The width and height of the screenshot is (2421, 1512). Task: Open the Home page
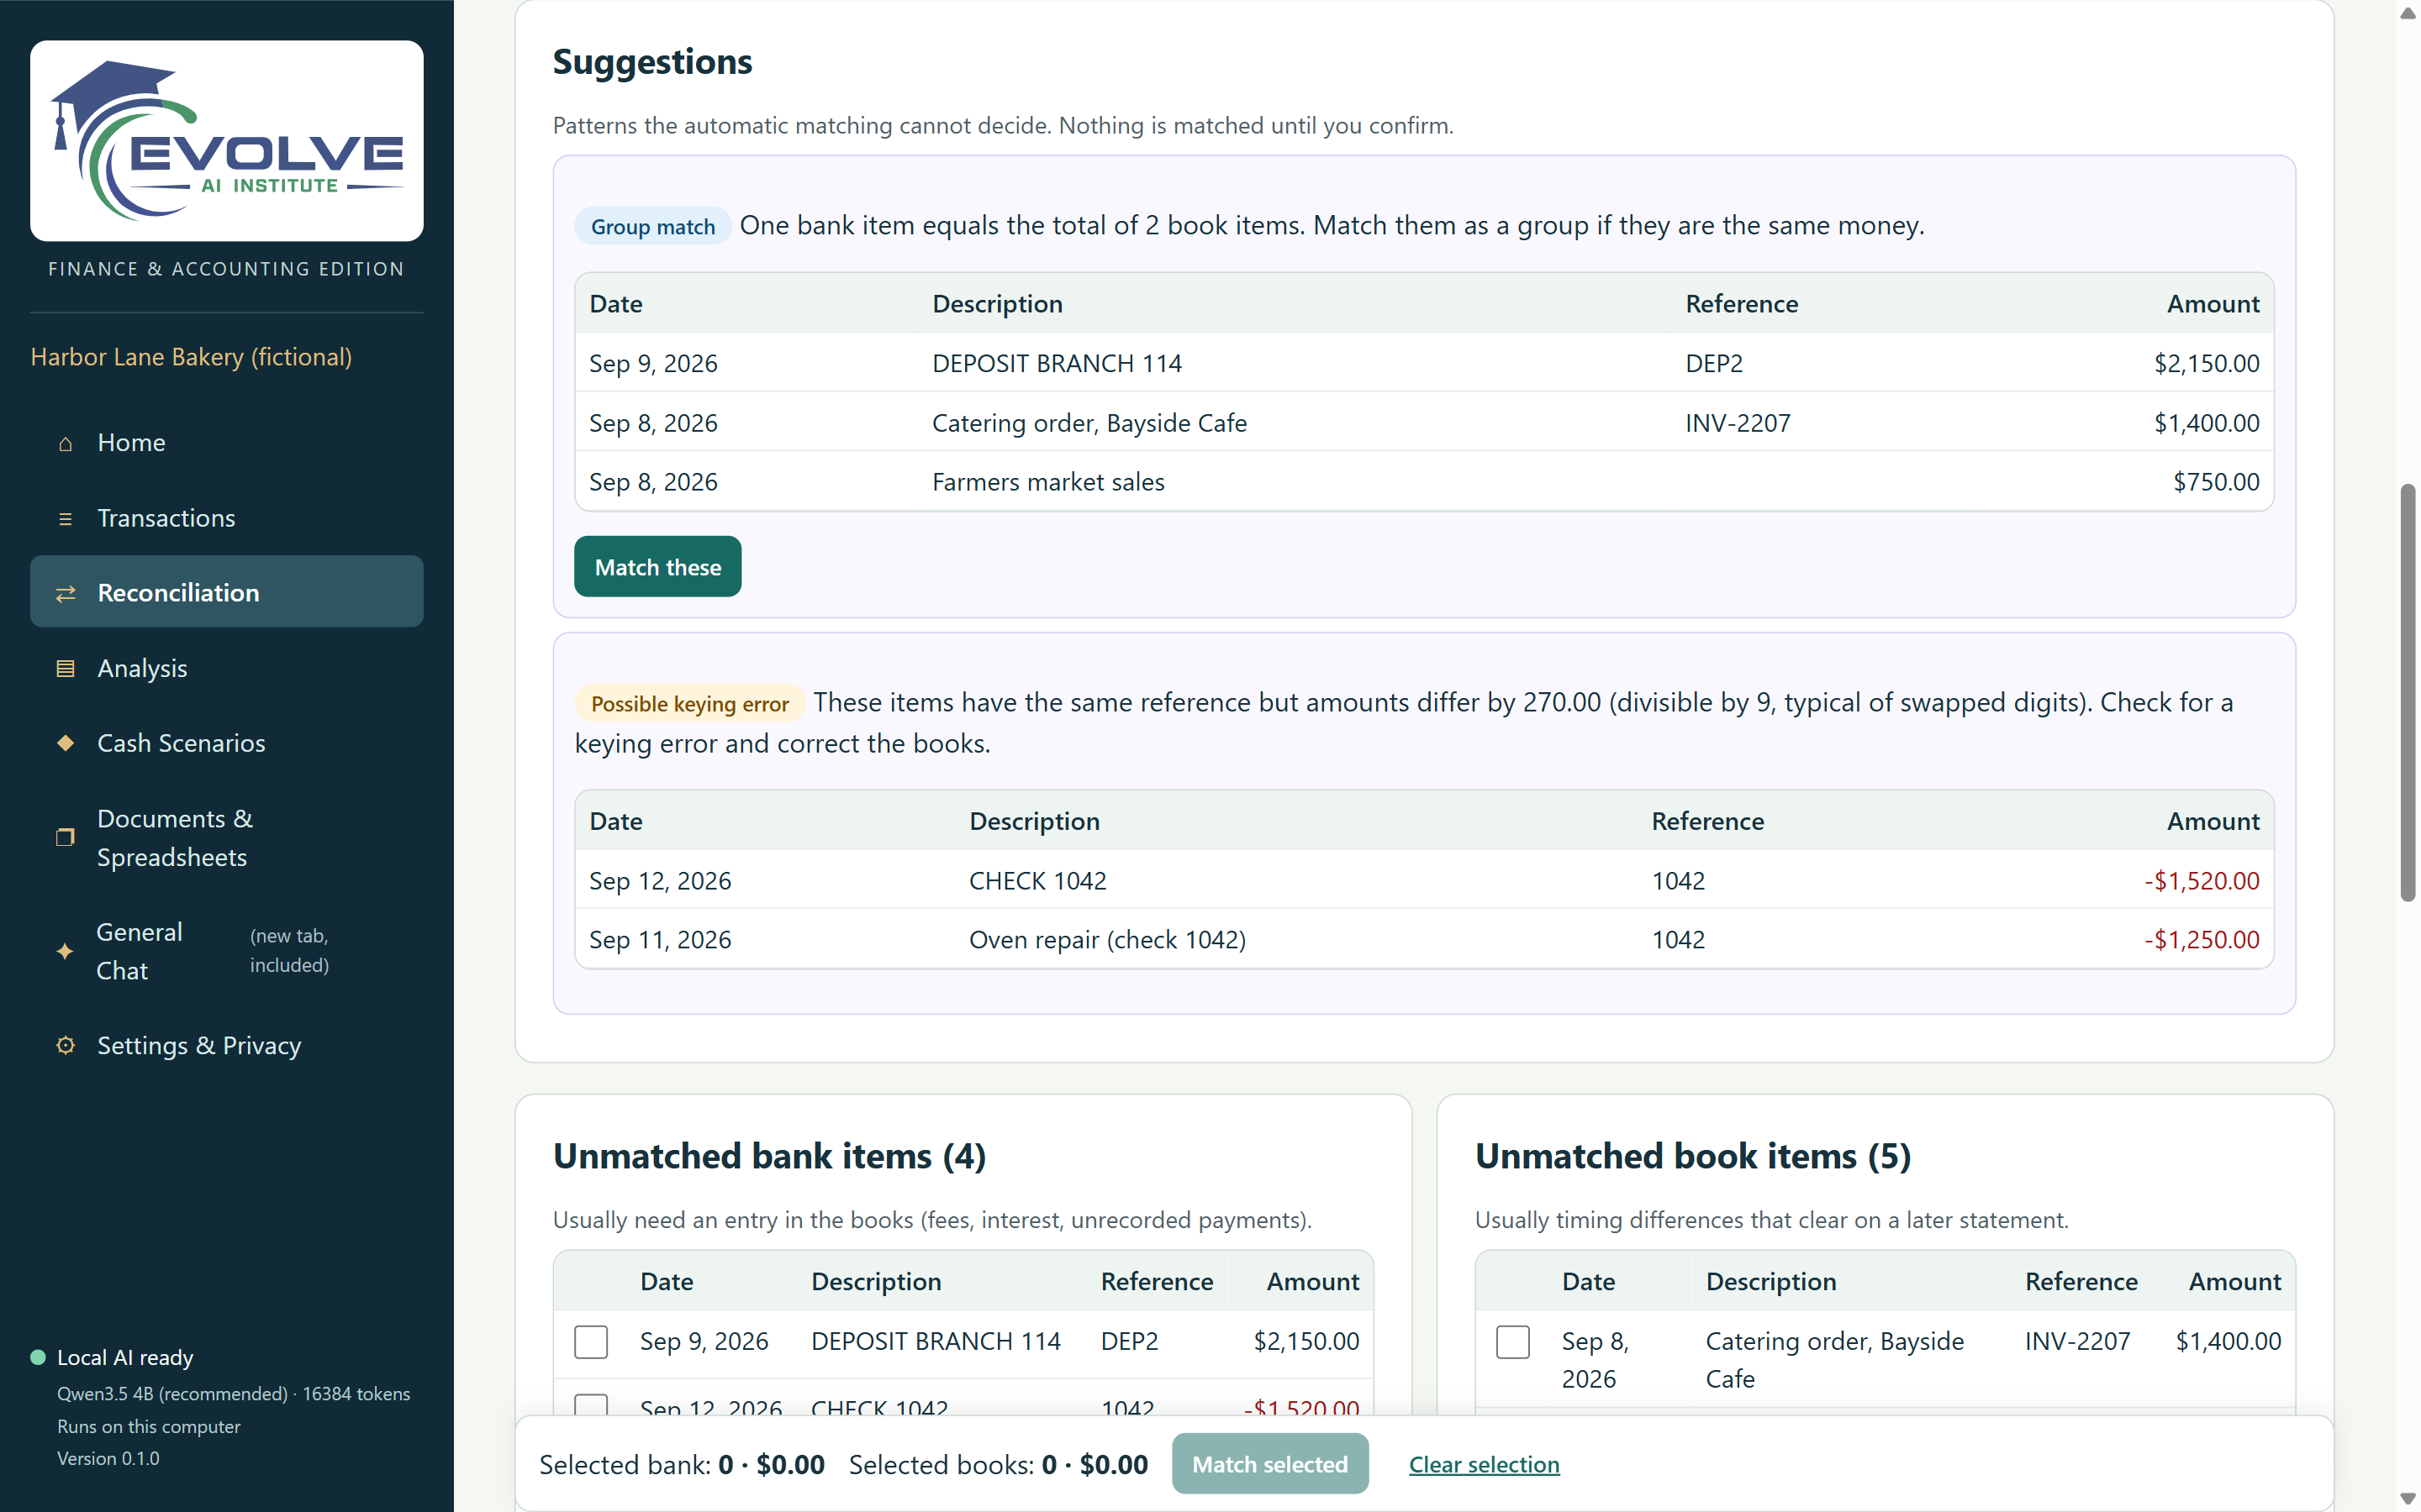[x=227, y=443]
